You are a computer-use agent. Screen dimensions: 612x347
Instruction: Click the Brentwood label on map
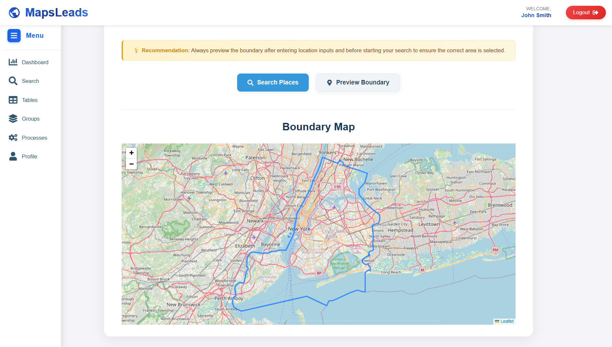click(500, 205)
